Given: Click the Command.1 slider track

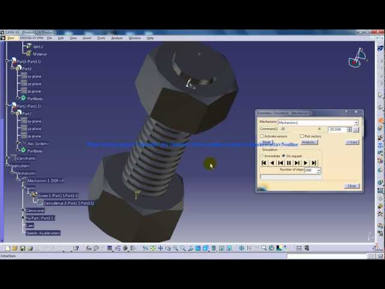Looking at the screenshot, I should point(301,129).
